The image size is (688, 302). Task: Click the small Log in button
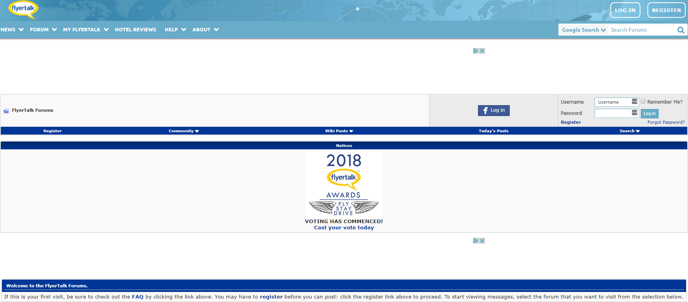point(649,113)
